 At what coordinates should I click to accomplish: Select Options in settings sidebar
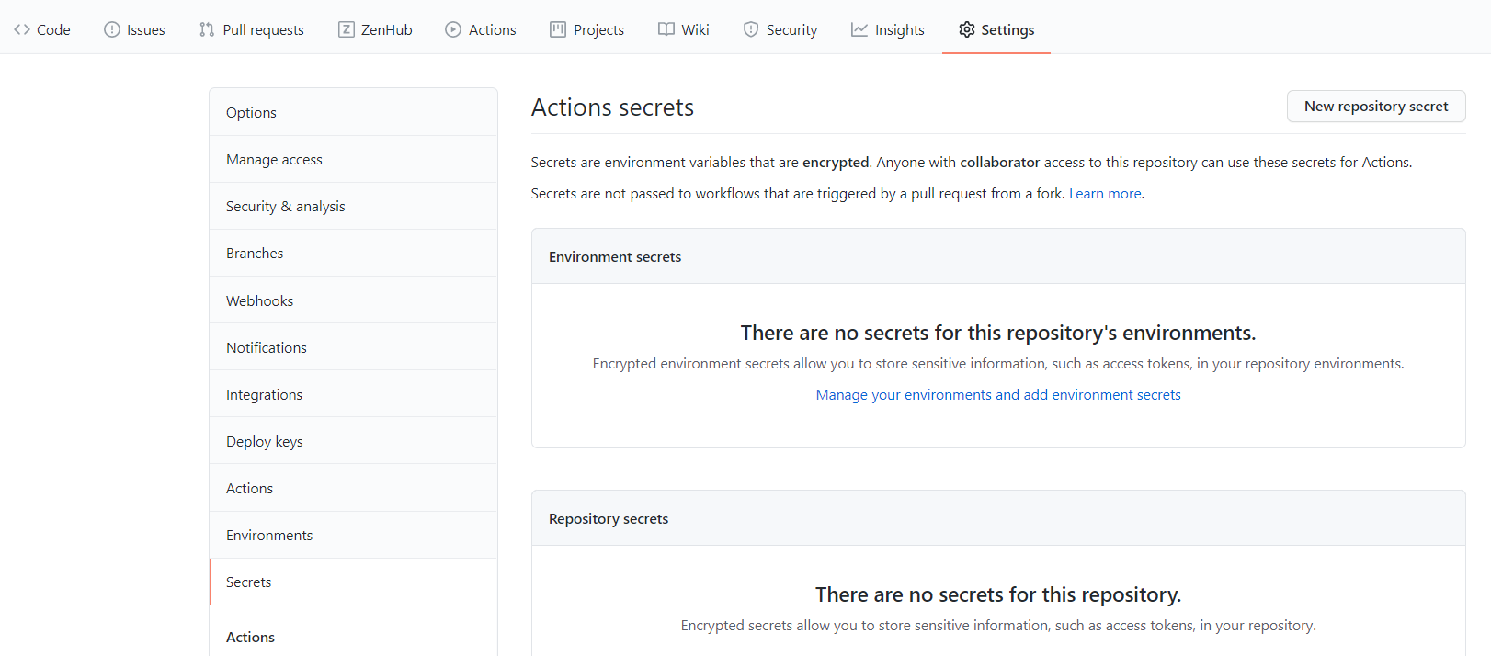click(x=251, y=113)
